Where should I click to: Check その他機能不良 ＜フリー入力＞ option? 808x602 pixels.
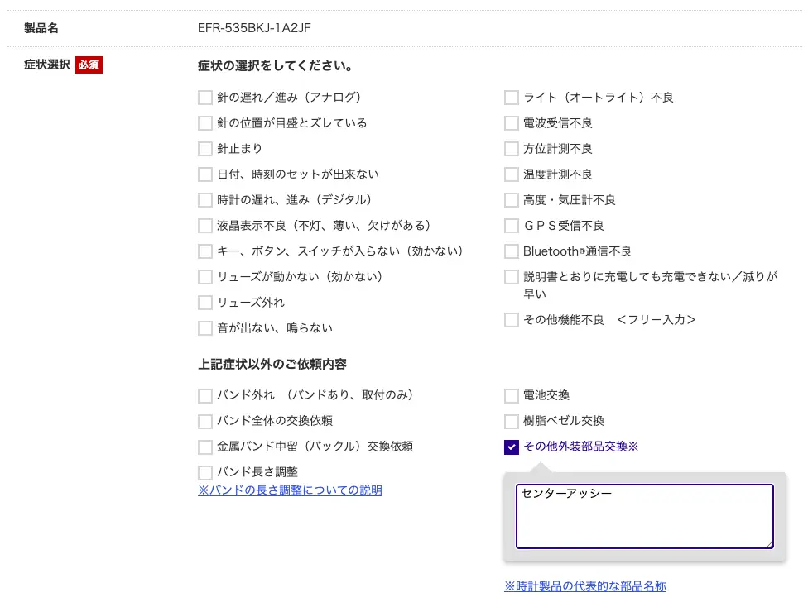(x=512, y=320)
